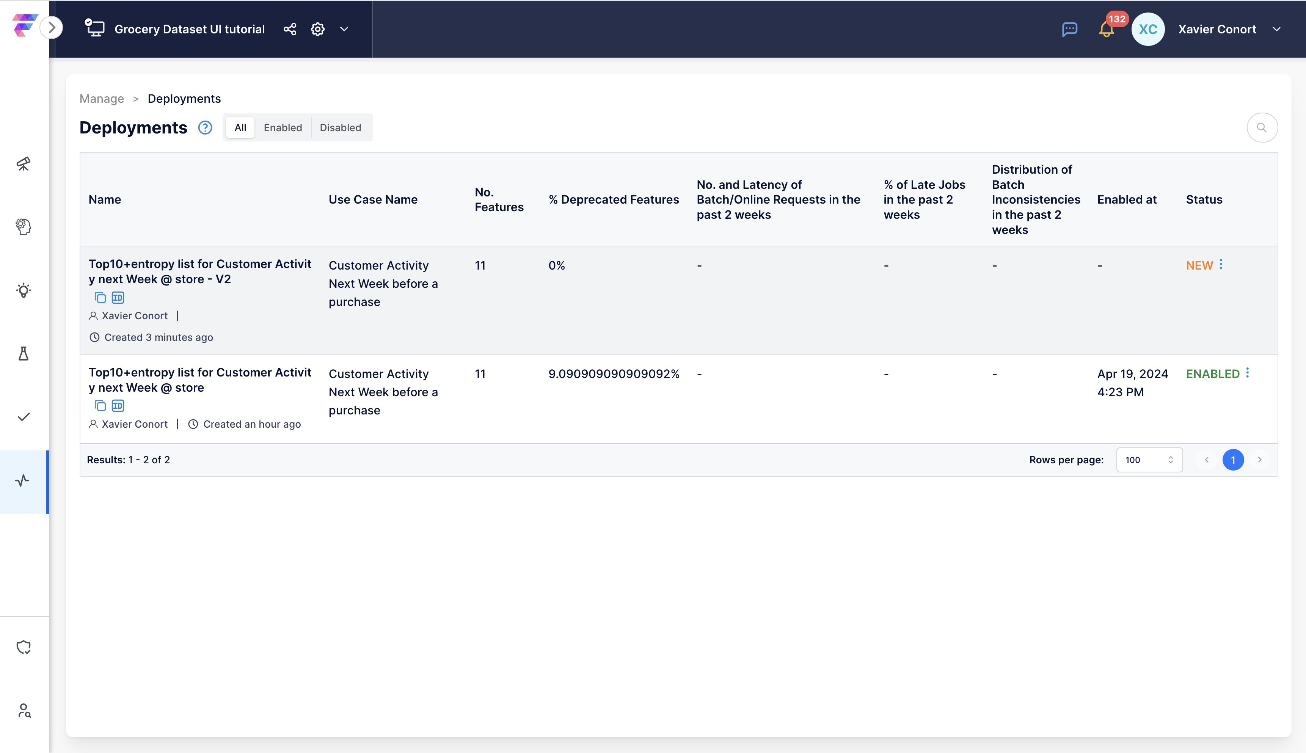Screen dimensions: 1306x753
Task: Click the % Deprecated Features column header
Action: [x=614, y=200]
